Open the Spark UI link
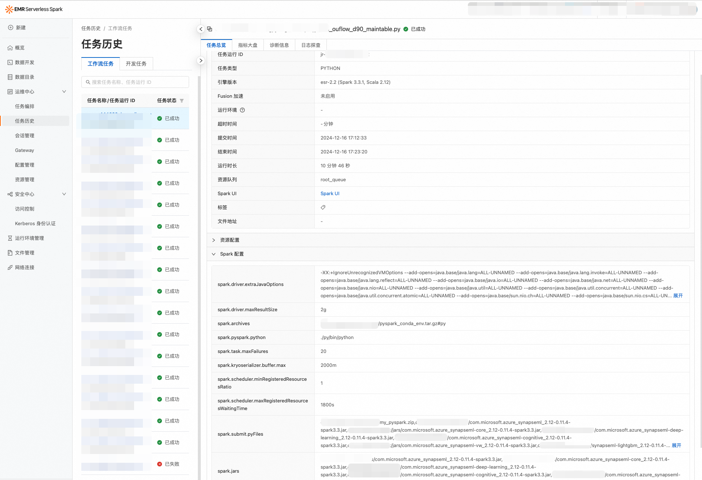The image size is (702, 480). click(x=330, y=194)
